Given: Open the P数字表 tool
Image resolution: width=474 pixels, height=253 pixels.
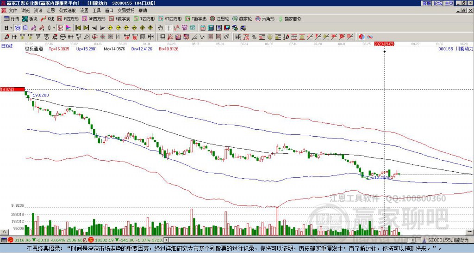Looking at the screenshot, I should 119,18.
